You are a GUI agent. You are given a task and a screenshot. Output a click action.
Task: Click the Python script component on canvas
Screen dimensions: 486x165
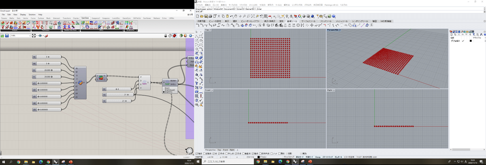[80, 83]
